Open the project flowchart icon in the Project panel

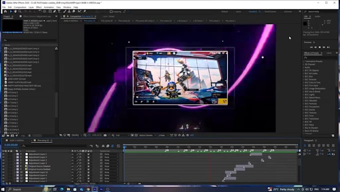56,49
